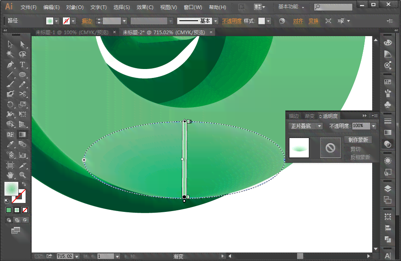Viewport: 401px width, 261px height.
Task: Open the Layers panel in right dock
Action: click(x=388, y=189)
